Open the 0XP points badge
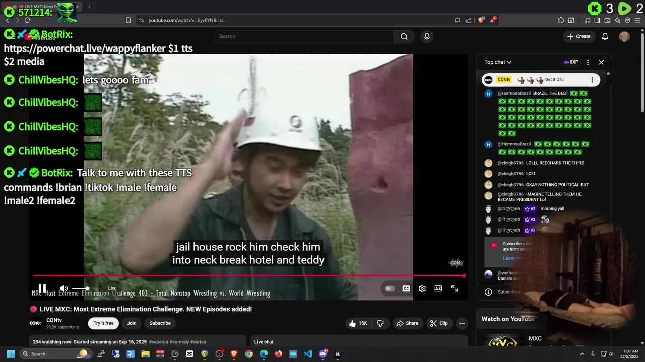Image resolution: width=645 pixels, height=362 pixels. pos(571,62)
